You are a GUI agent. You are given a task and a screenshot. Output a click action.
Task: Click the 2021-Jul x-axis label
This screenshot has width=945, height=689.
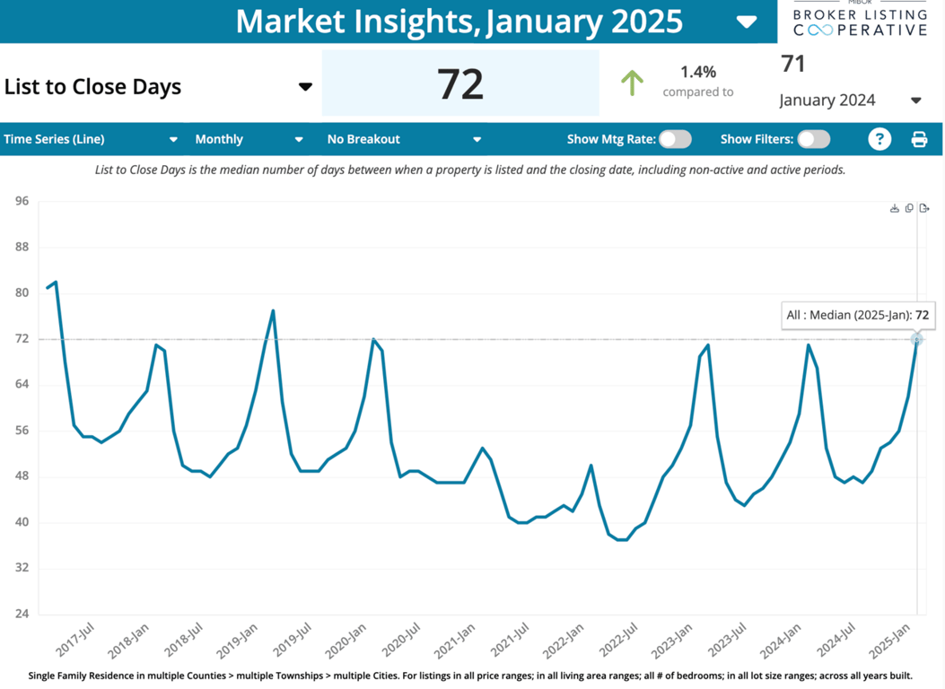click(510, 641)
